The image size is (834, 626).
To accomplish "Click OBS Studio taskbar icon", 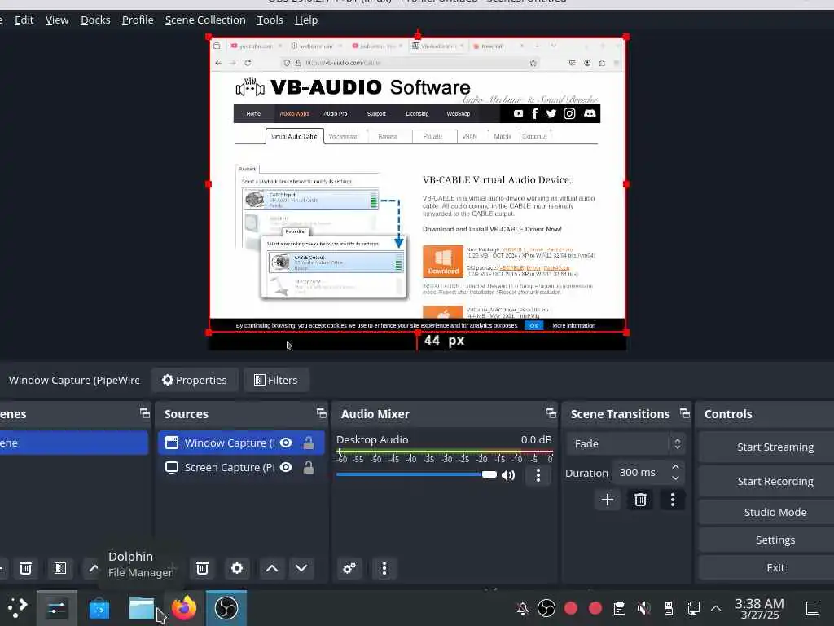I will (x=226, y=607).
